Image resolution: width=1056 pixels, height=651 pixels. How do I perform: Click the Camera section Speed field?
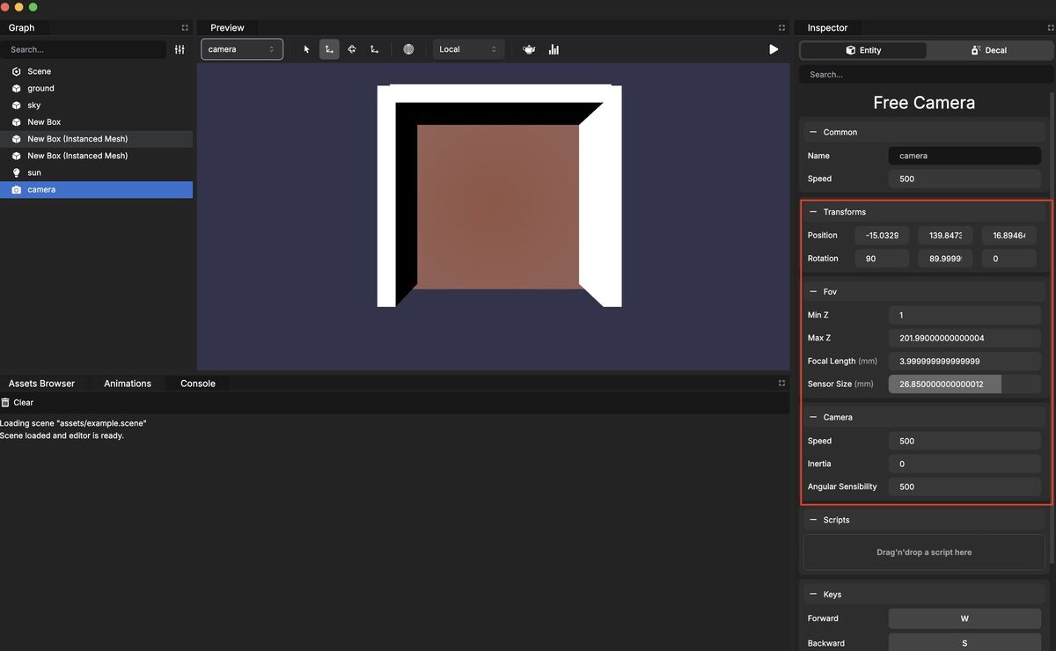tap(964, 441)
